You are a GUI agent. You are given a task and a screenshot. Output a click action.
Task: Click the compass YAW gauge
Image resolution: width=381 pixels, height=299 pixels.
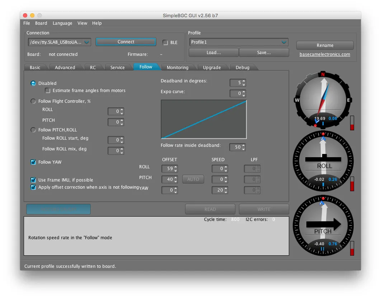323,100
